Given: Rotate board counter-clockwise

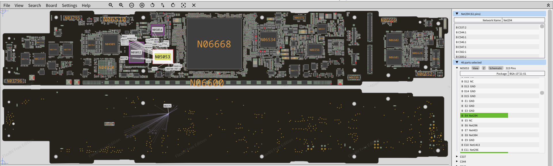Looking at the screenshot, I should coord(152,5).
